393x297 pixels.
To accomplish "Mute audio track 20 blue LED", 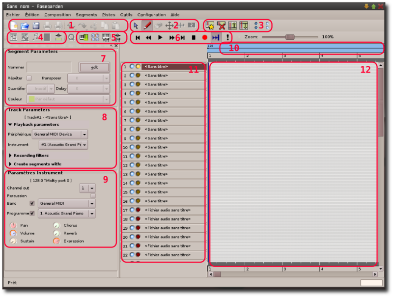I will pos(132,237).
